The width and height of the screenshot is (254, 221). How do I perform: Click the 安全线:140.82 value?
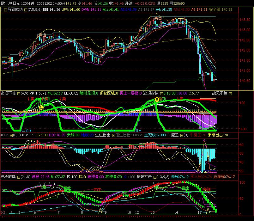221,9
